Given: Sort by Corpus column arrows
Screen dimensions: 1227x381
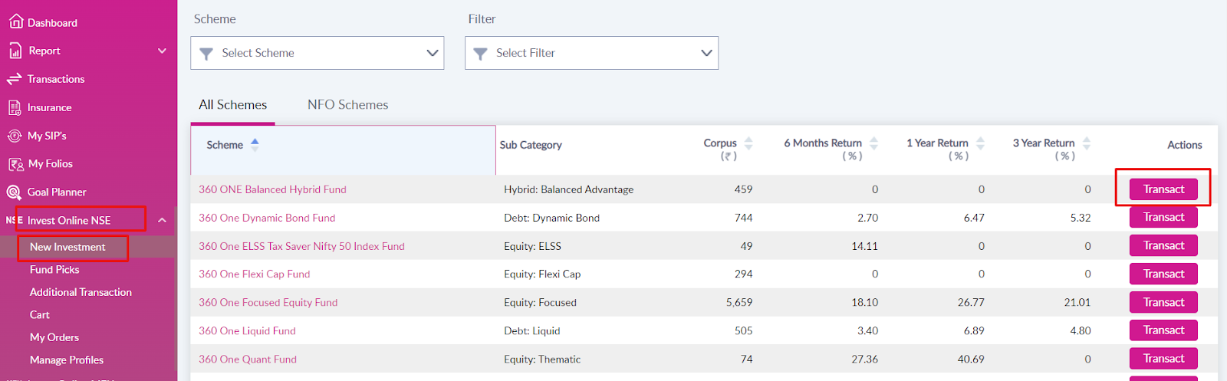Looking at the screenshot, I should pos(748,143).
